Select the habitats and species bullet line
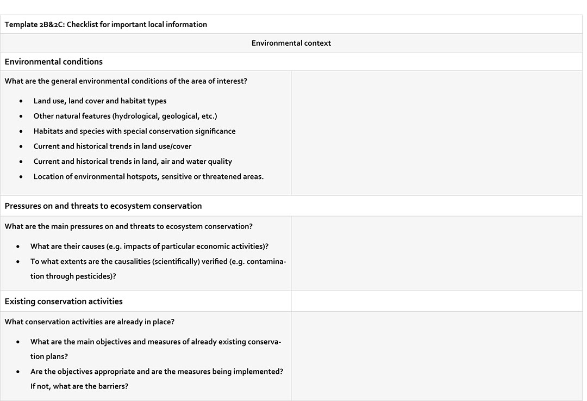The image size is (587, 401). tap(134, 131)
